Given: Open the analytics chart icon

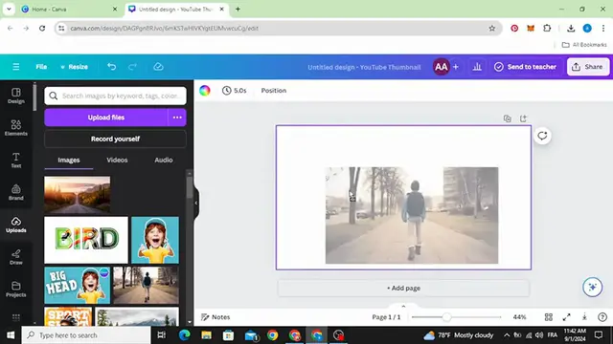Looking at the screenshot, I should pyautogui.click(x=477, y=67).
